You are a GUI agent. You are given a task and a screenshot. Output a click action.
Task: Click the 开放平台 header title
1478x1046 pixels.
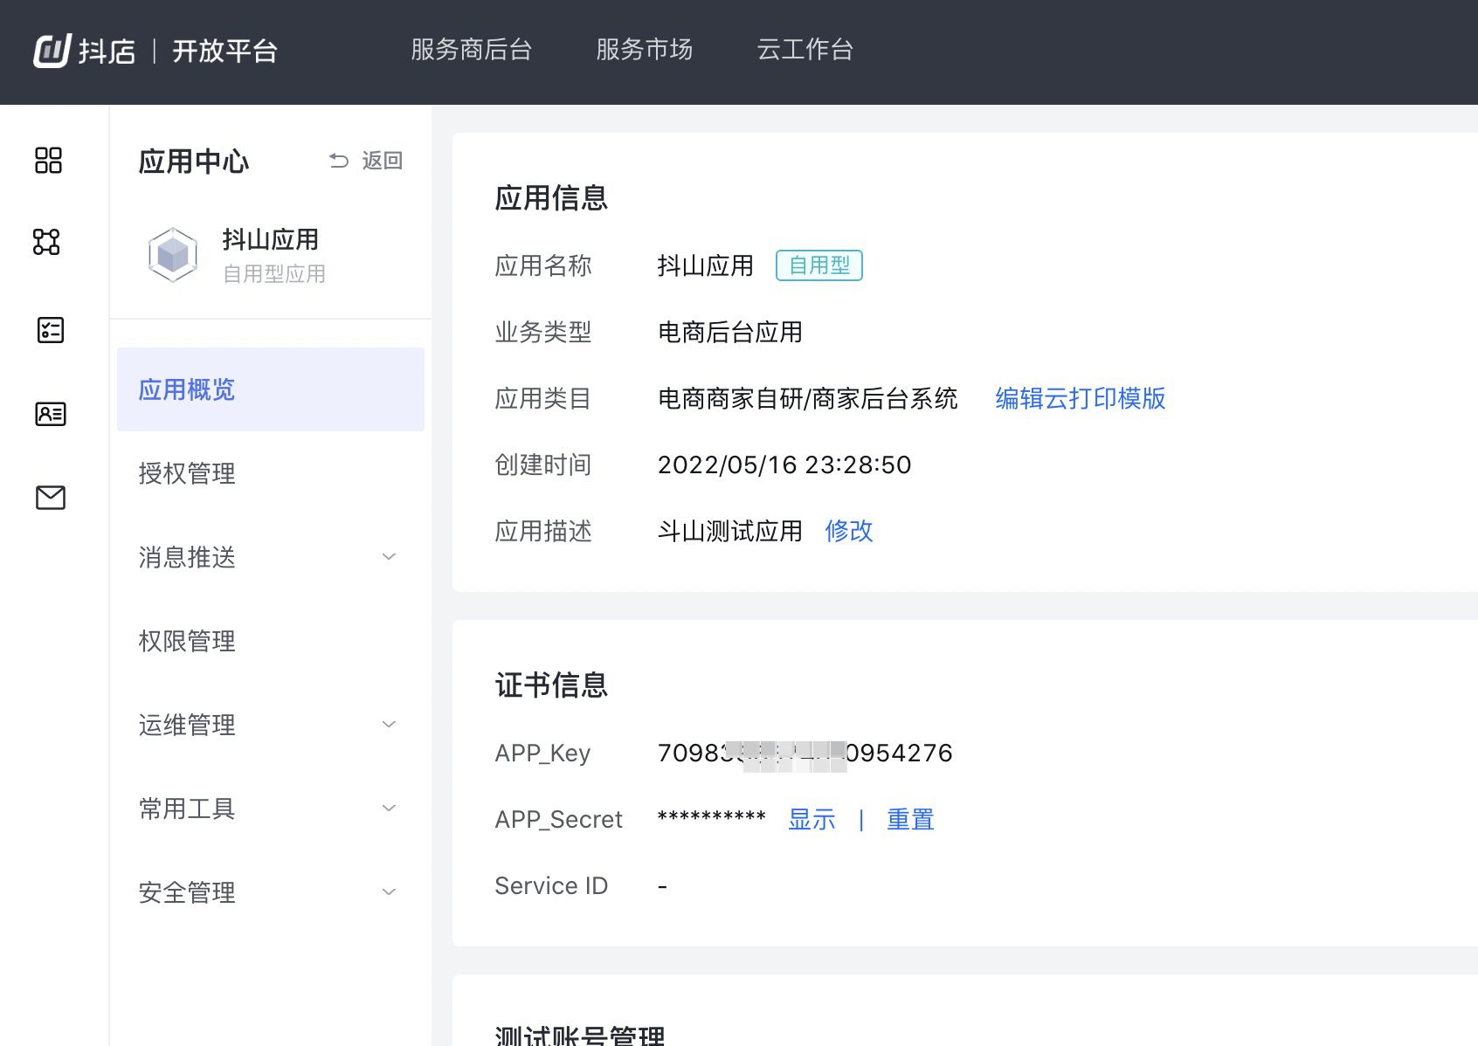click(225, 51)
